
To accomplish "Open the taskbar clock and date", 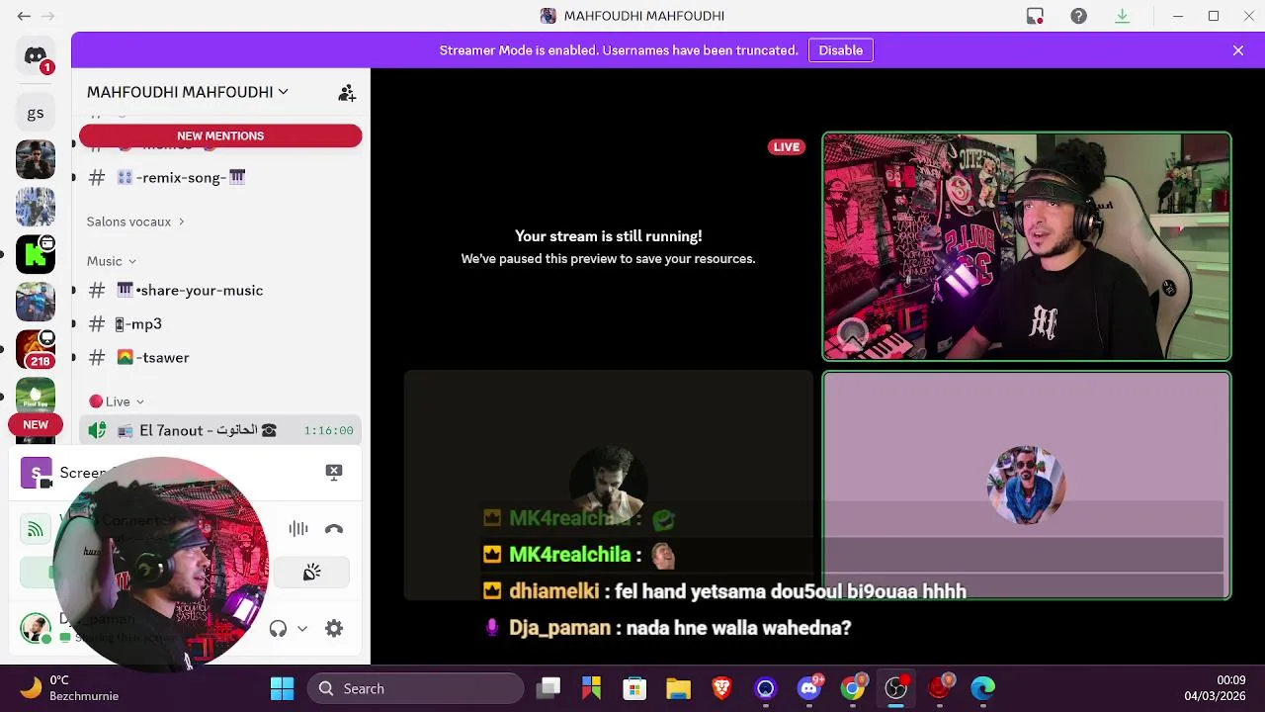I will 1217,688.
